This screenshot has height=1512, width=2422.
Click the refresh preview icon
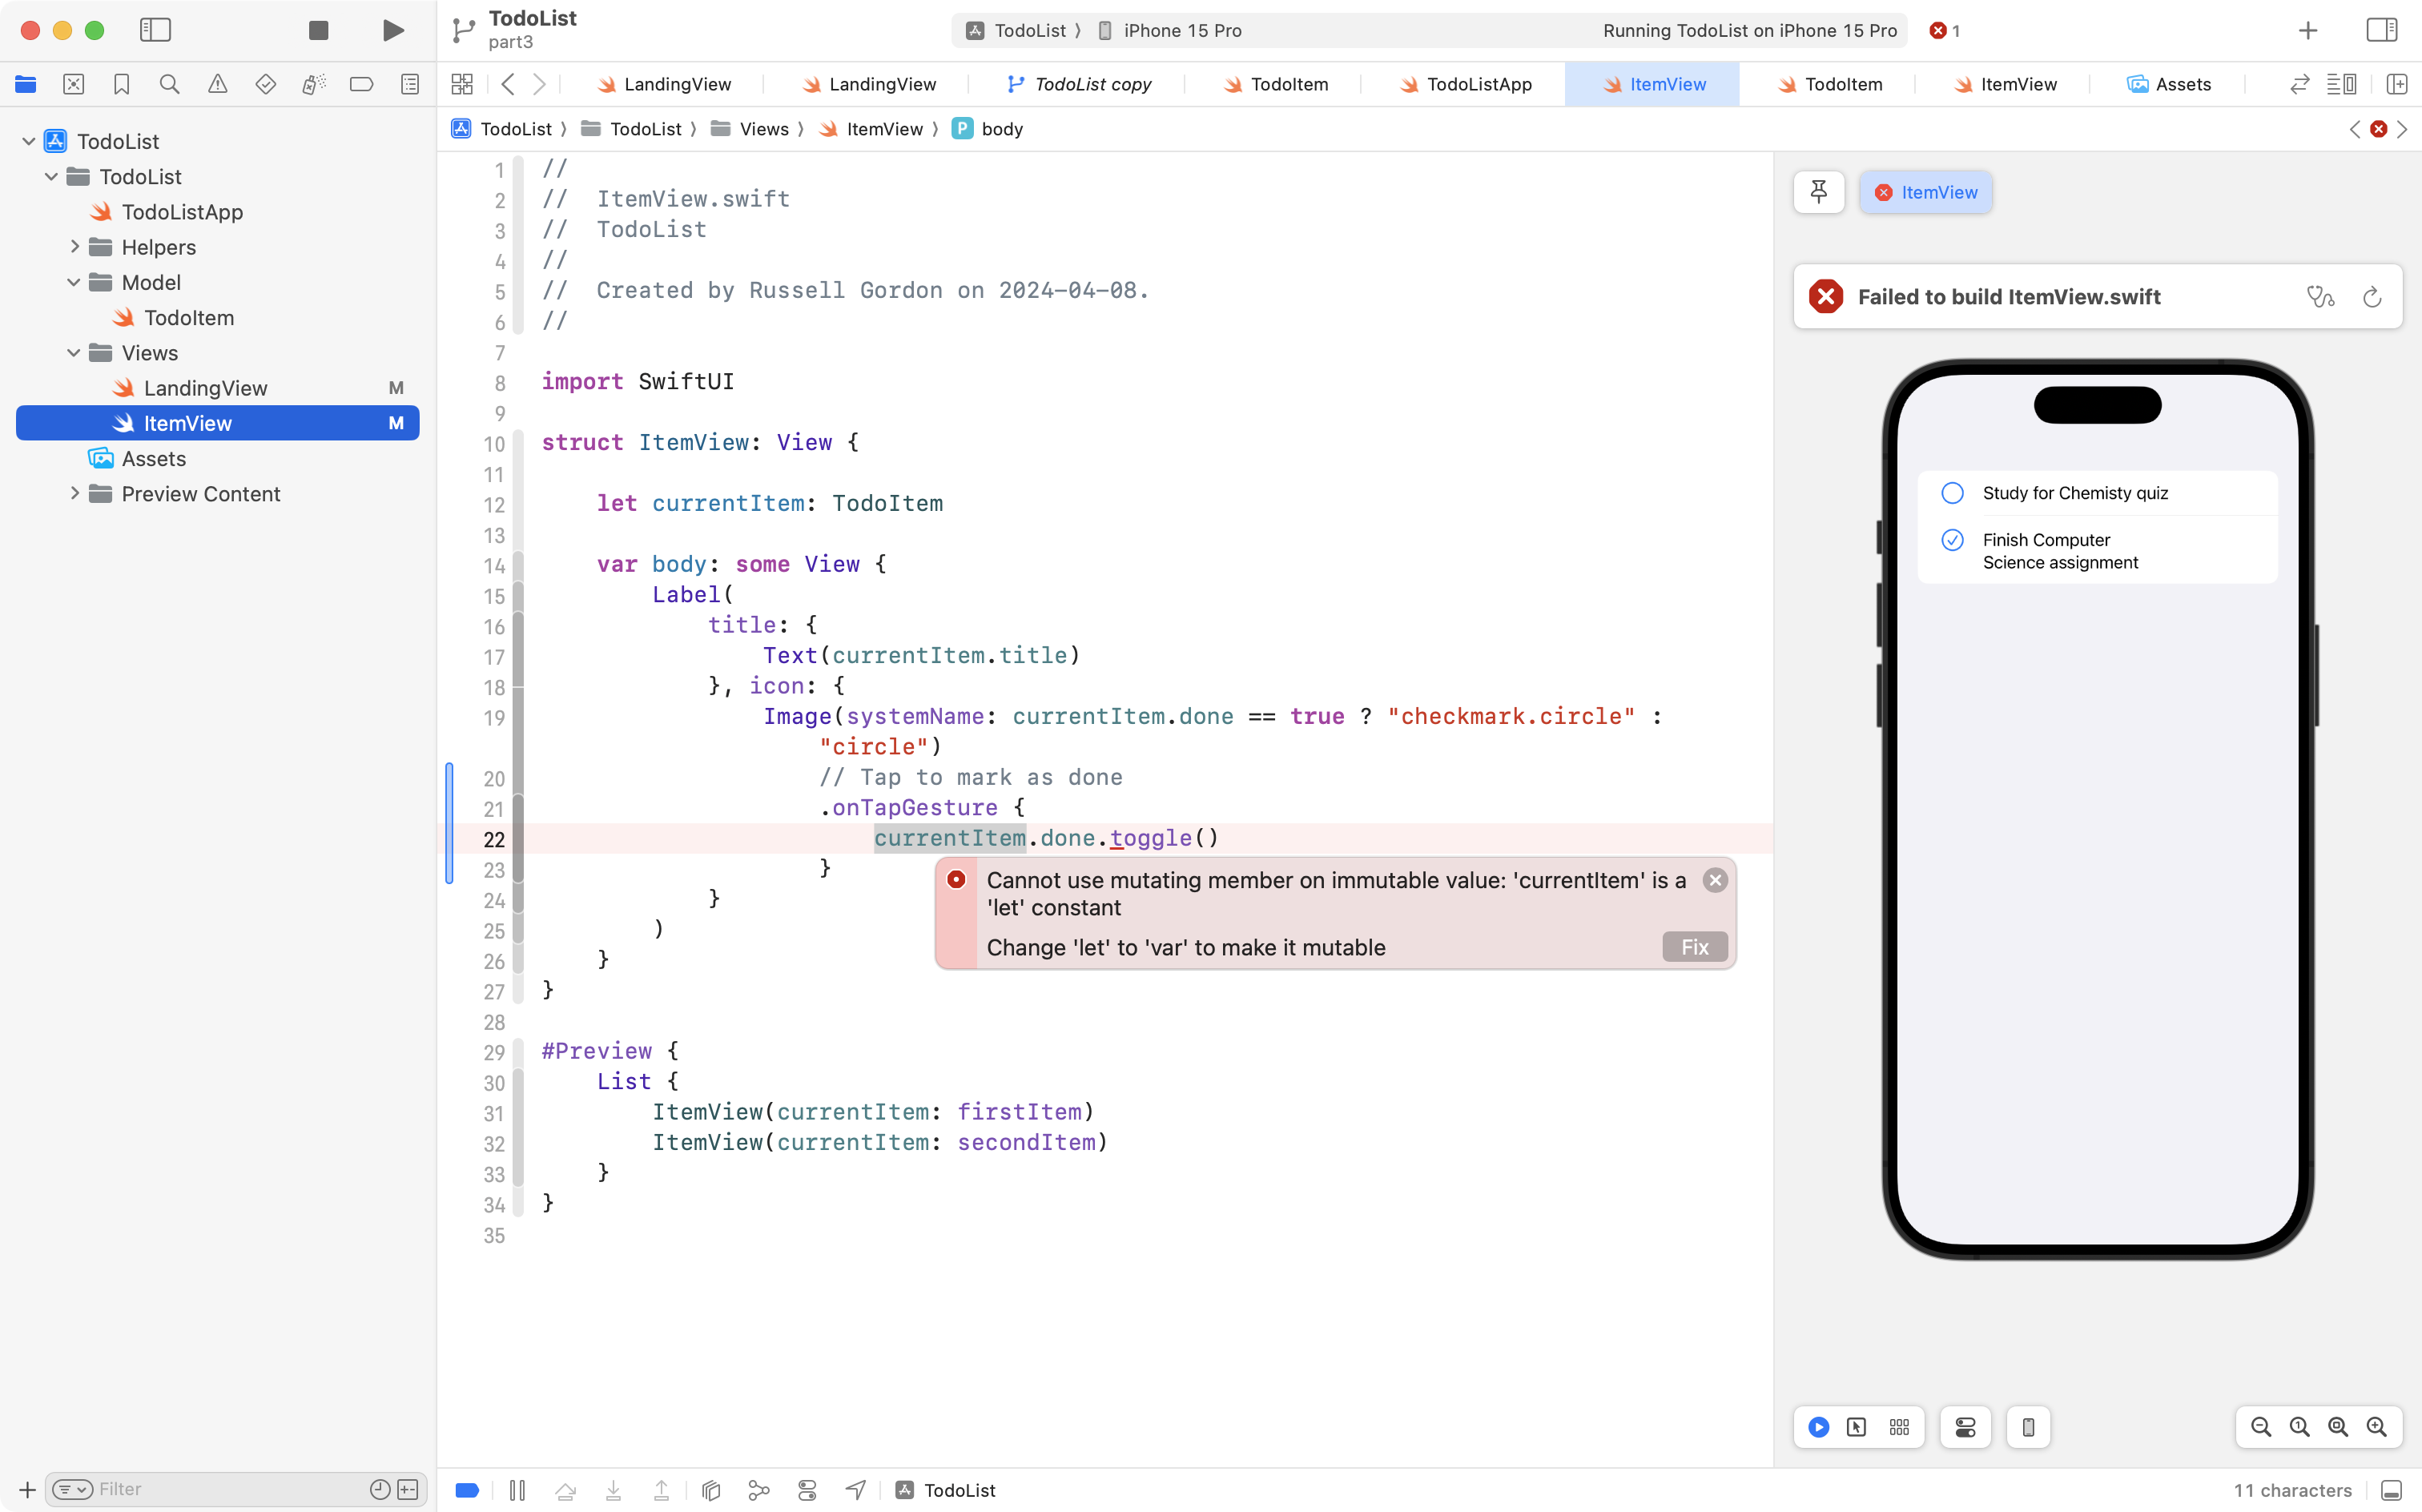[x=2372, y=297]
